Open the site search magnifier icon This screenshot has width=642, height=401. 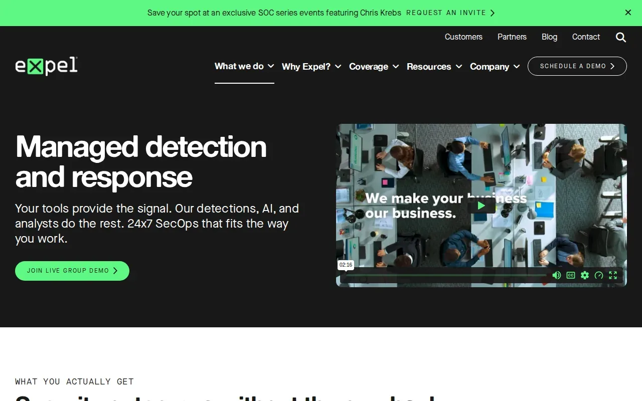[x=621, y=37]
